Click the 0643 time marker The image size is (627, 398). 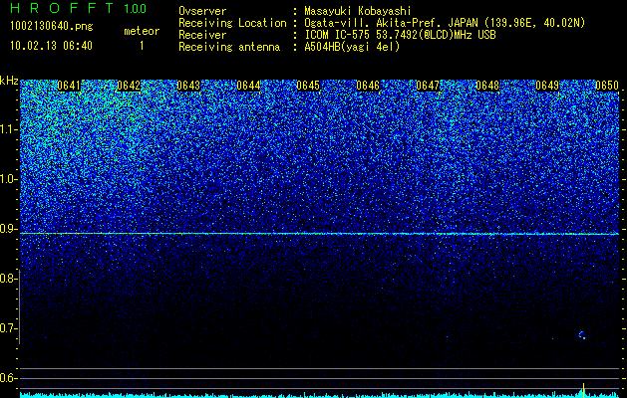(x=188, y=86)
